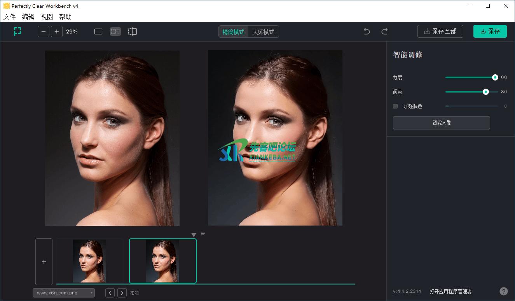Go to next image arrow
515x301 pixels.
(122, 293)
